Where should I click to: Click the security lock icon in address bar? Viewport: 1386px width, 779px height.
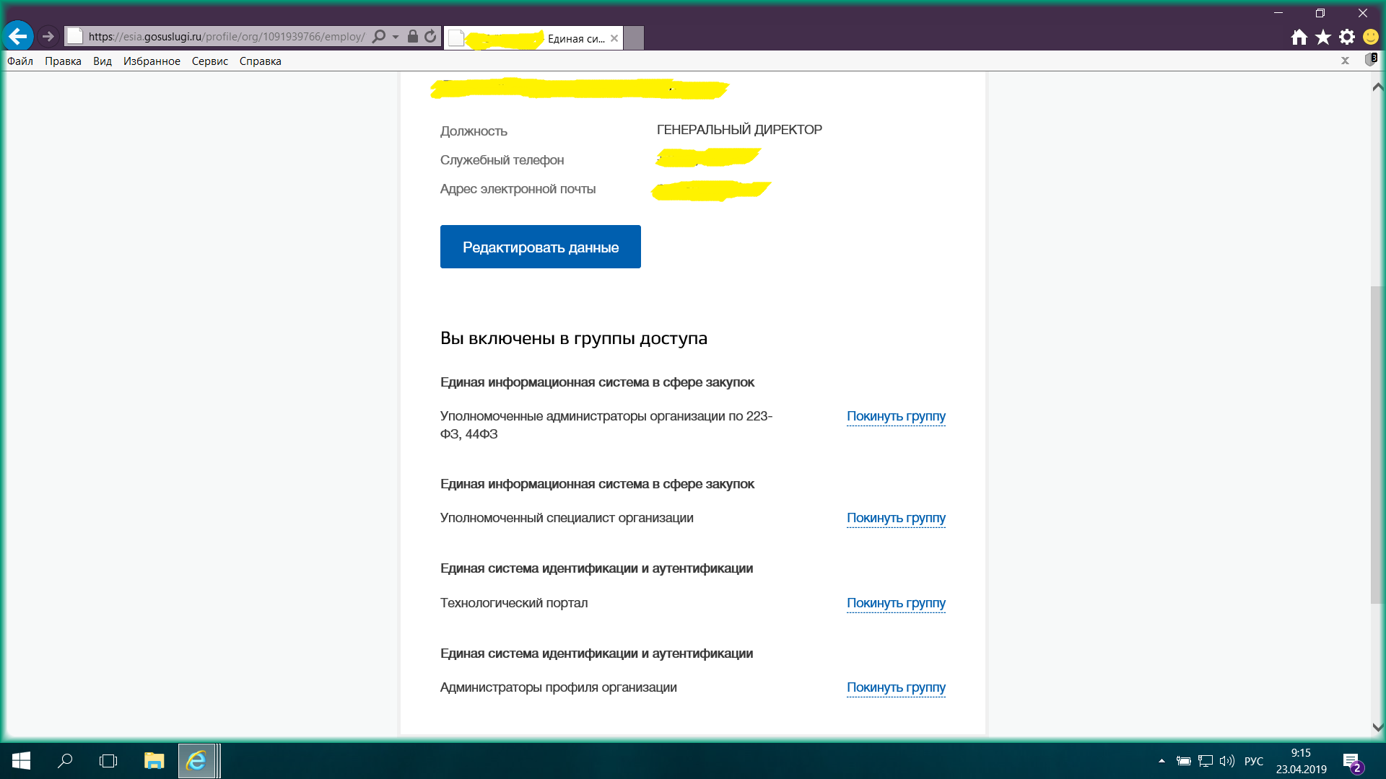413,36
